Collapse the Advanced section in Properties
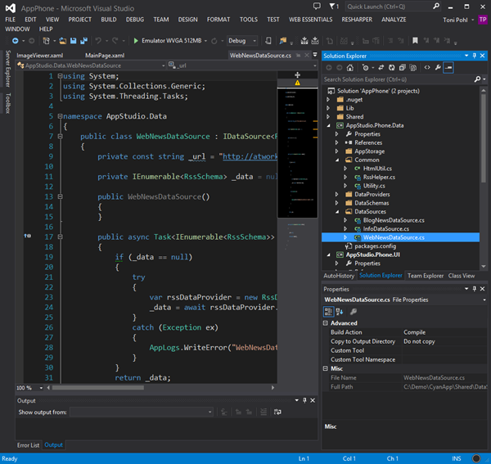 point(327,323)
